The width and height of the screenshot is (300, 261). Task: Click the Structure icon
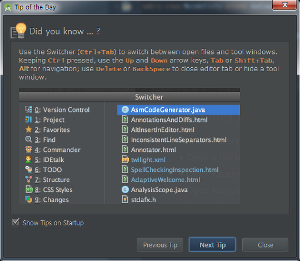point(29,179)
